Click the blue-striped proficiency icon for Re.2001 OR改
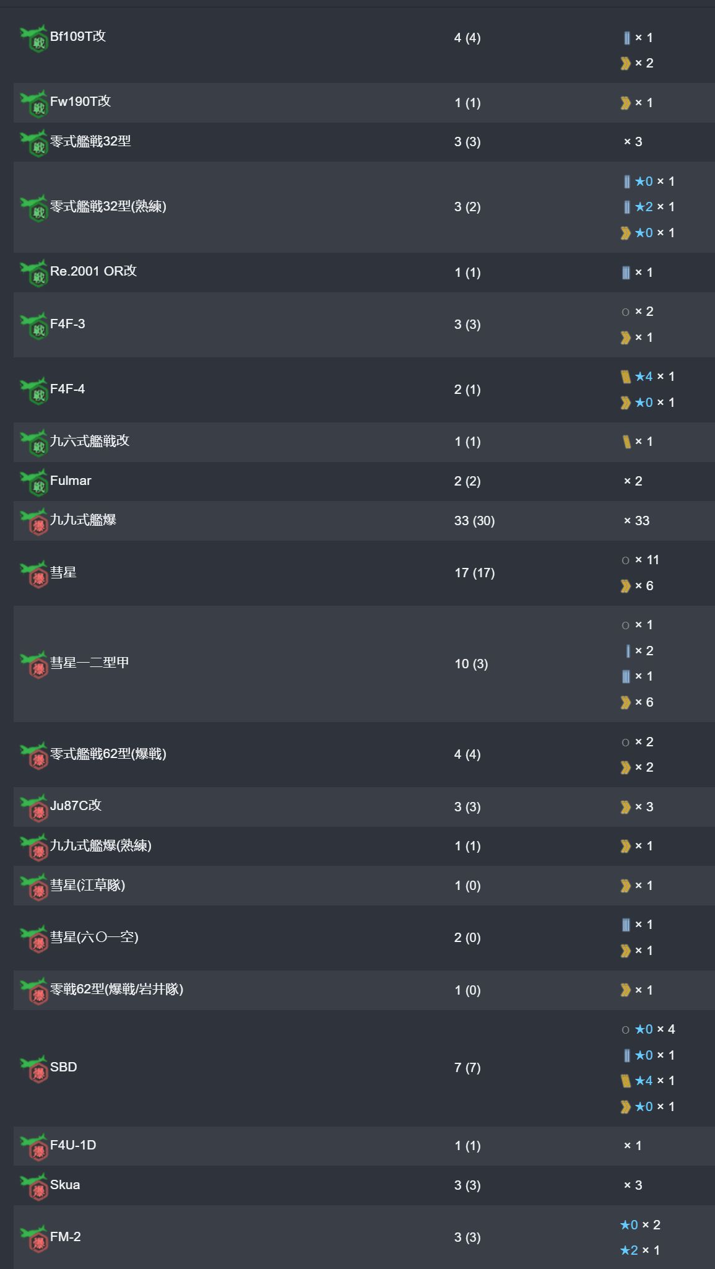This screenshot has width=715, height=1269. (626, 273)
